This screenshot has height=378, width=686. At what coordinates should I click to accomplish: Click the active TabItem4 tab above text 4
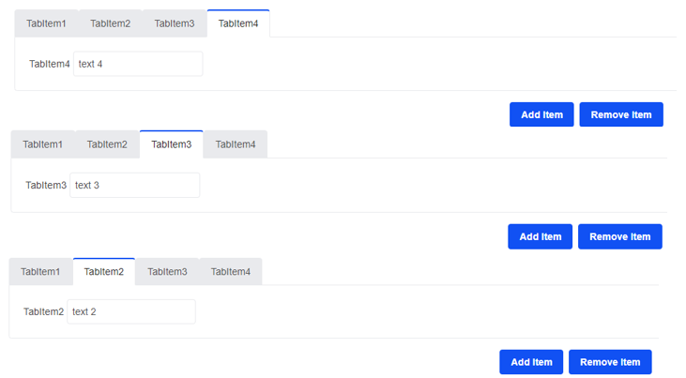point(238,23)
